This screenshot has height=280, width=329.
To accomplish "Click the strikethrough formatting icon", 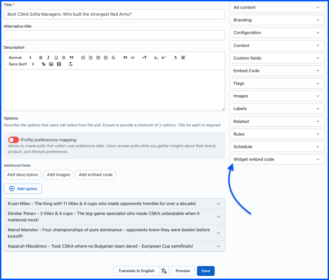I will coord(64,58).
